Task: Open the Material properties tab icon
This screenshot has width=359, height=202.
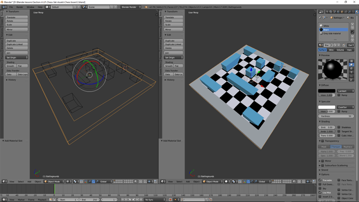Action: click(x=357, y=11)
